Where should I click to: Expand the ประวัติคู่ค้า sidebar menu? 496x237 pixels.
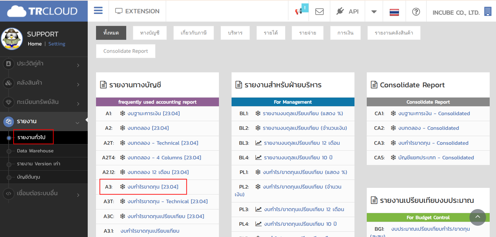(43, 64)
